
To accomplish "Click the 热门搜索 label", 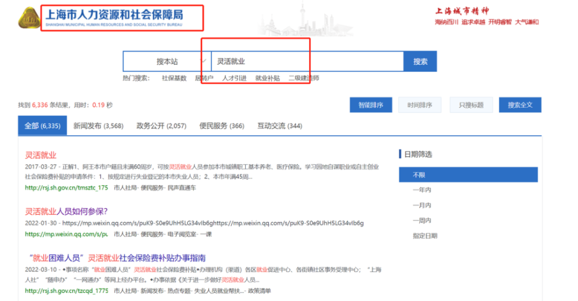I will [x=136, y=78].
